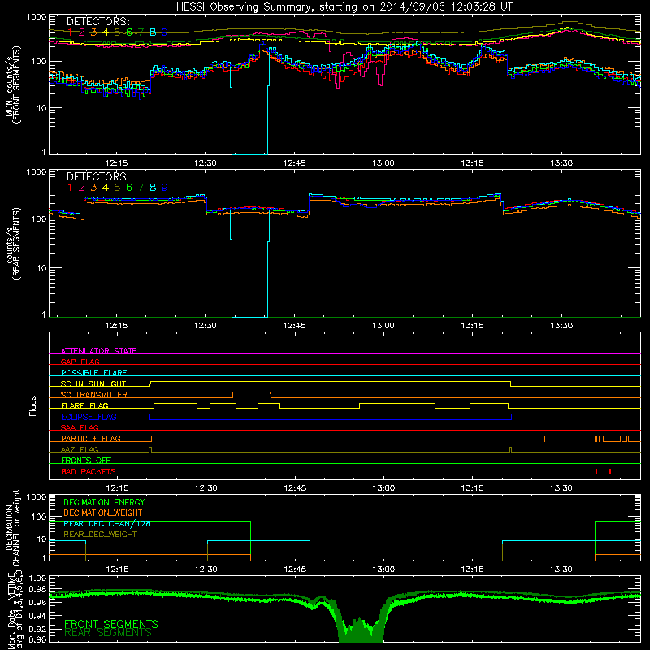Viewport: 650px width, 650px height.
Task: Select detector 9 in the front segments legend
Action: click(x=165, y=32)
